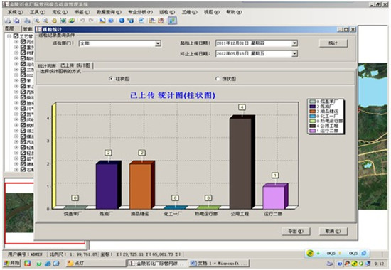Click the zoom in magnifier toolbar icon

[37, 21]
